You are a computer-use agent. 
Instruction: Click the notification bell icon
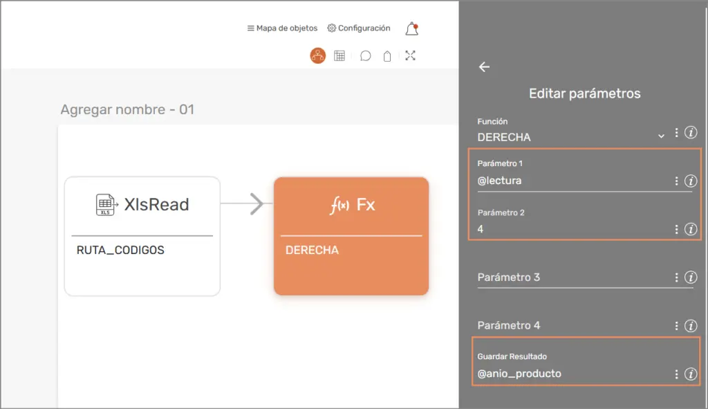click(x=411, y=29)
